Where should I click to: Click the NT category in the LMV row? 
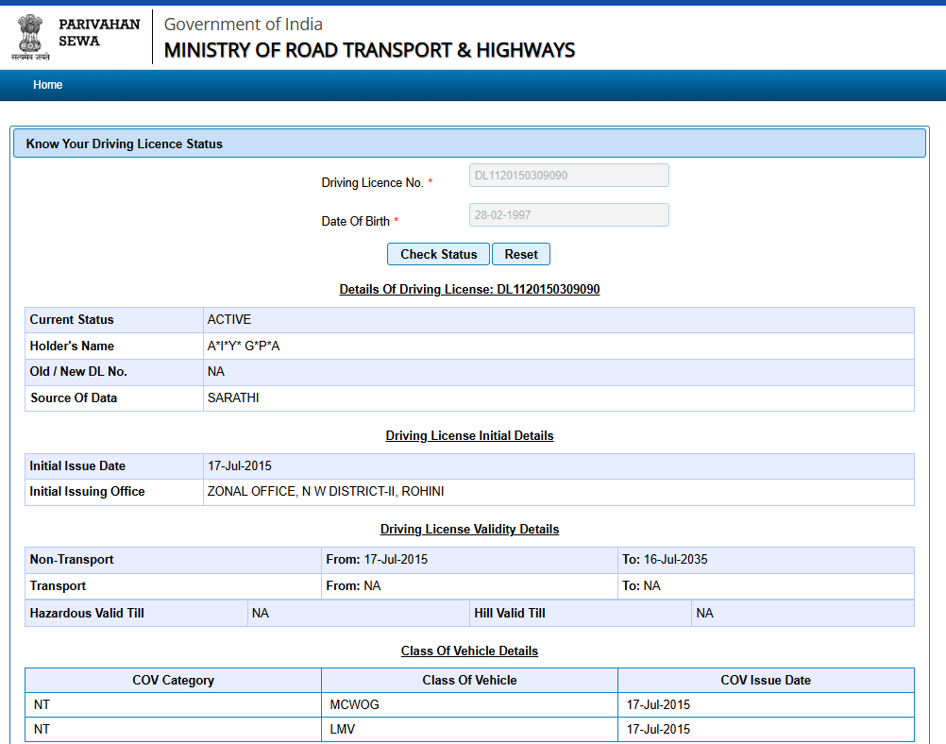(42, 730)
